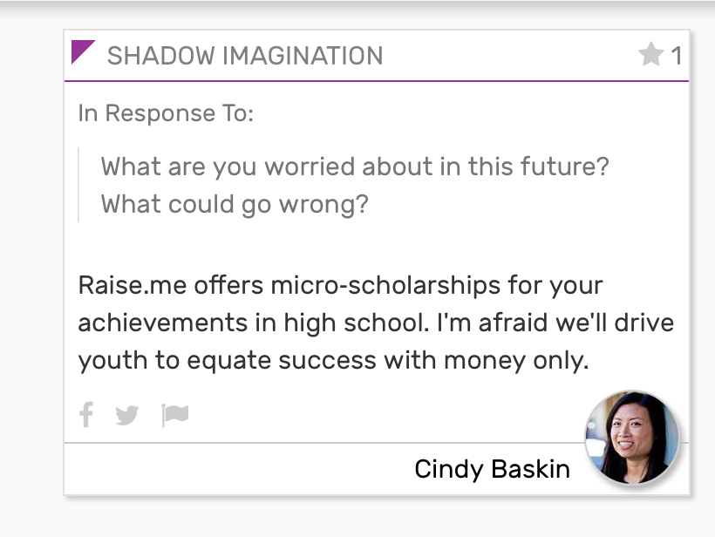
Task: Flag this card as inappropriate
Action: (x=175, y=414)
